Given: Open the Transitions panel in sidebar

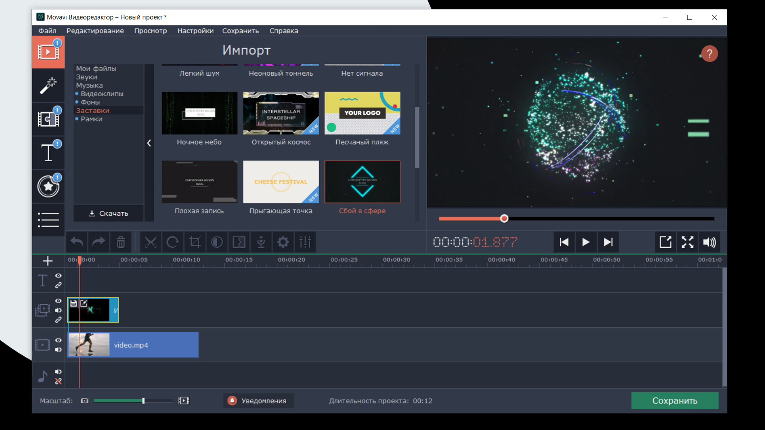Looking at the screenshot, I should coord(48,119).
